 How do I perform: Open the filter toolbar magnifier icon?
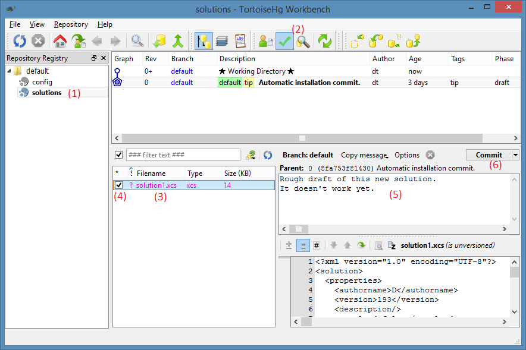137,41
